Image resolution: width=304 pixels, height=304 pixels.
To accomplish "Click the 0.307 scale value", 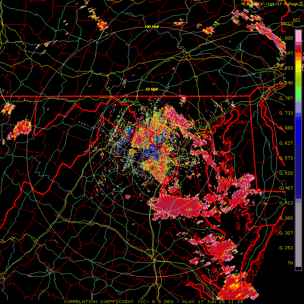I will 286,233.
